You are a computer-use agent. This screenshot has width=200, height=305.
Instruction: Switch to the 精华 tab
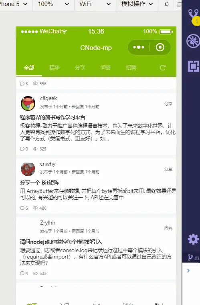[x=55, y=68]
